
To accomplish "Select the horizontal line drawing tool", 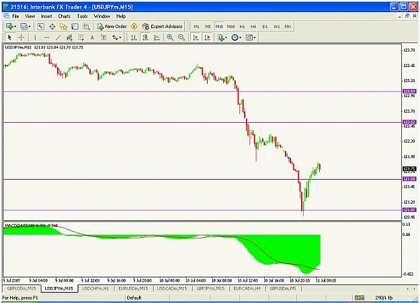I will click(x=46, y=38).
